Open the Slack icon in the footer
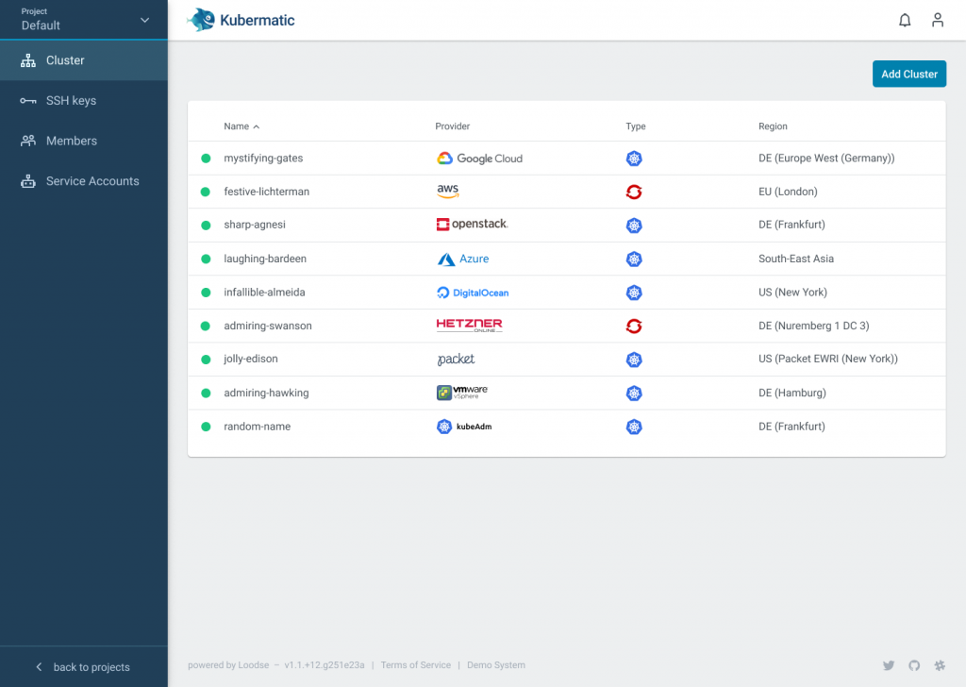 [940, 665]
